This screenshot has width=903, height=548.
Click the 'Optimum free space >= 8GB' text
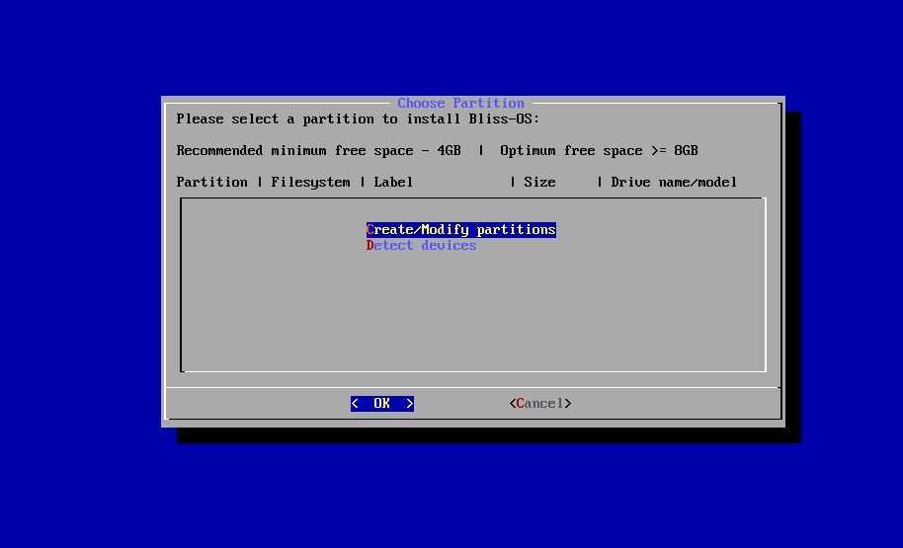[599, 151]
